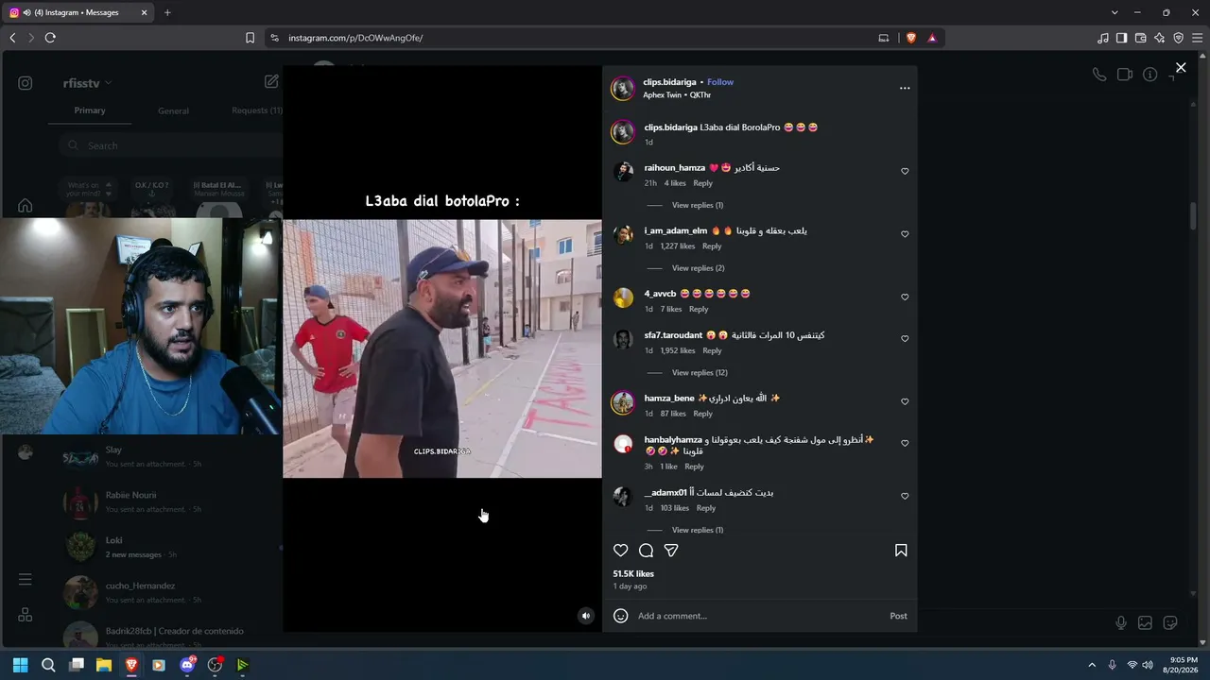Open the cucho_Hernandez conversation
1210x680 pixels.
(x=170, y=592)
